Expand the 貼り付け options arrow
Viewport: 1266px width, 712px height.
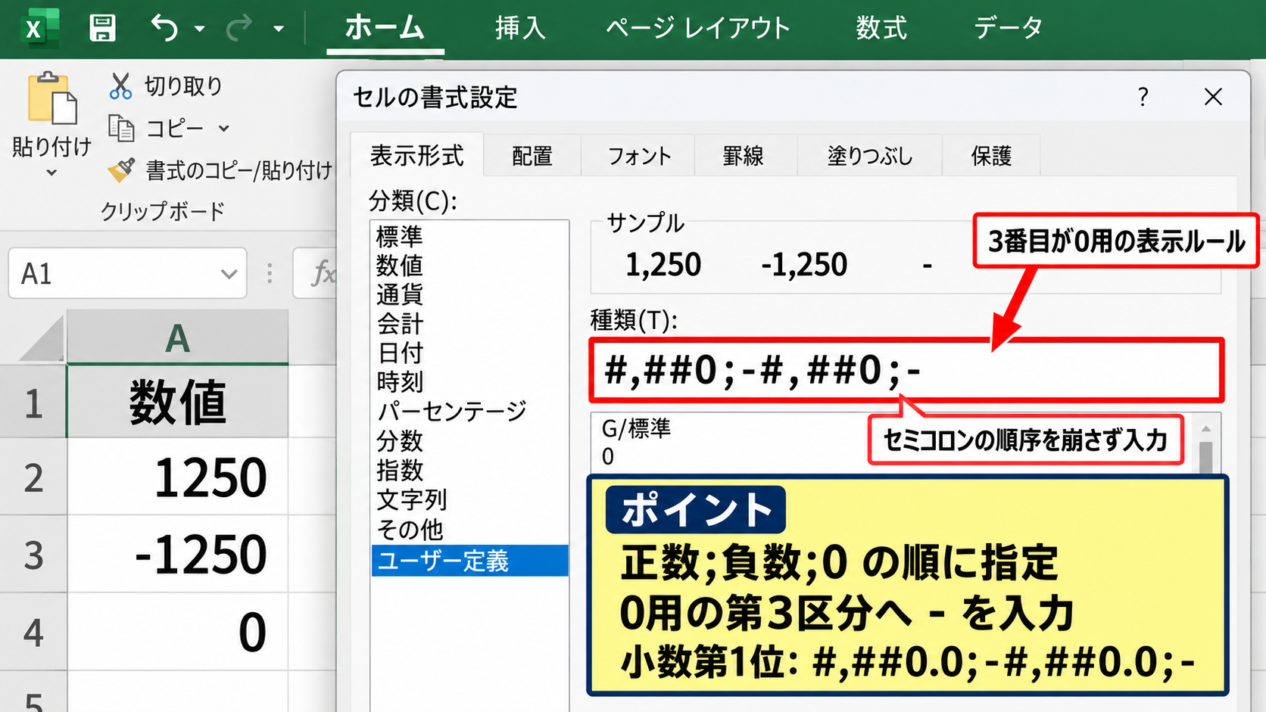tap(51, 173)
